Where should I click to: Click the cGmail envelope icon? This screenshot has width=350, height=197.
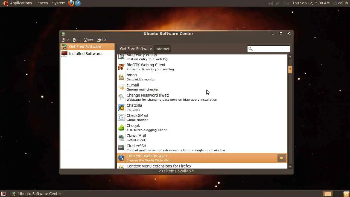point(121,87)
